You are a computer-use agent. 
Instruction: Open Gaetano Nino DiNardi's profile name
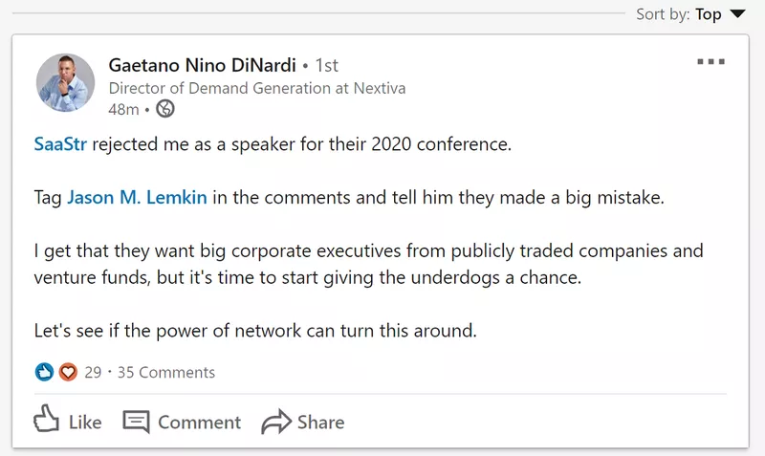(x=202, y=65)
